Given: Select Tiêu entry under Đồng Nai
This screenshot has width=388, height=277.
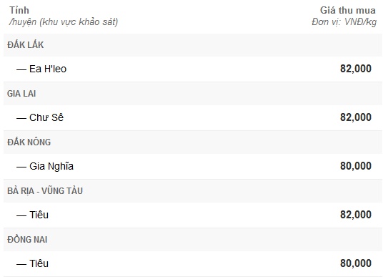Looking at the screenshot, I should point(39,263).
